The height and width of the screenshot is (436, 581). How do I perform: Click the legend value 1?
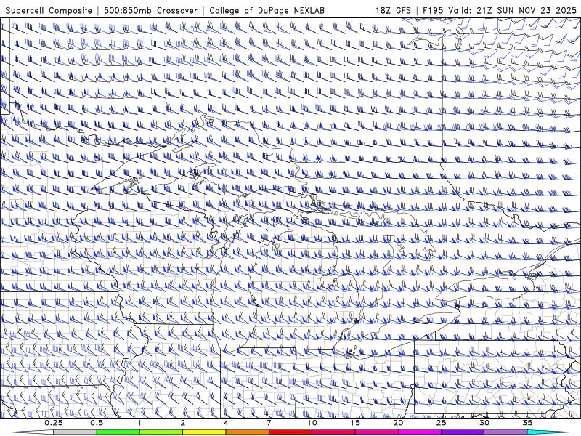[x=139, y=423]
